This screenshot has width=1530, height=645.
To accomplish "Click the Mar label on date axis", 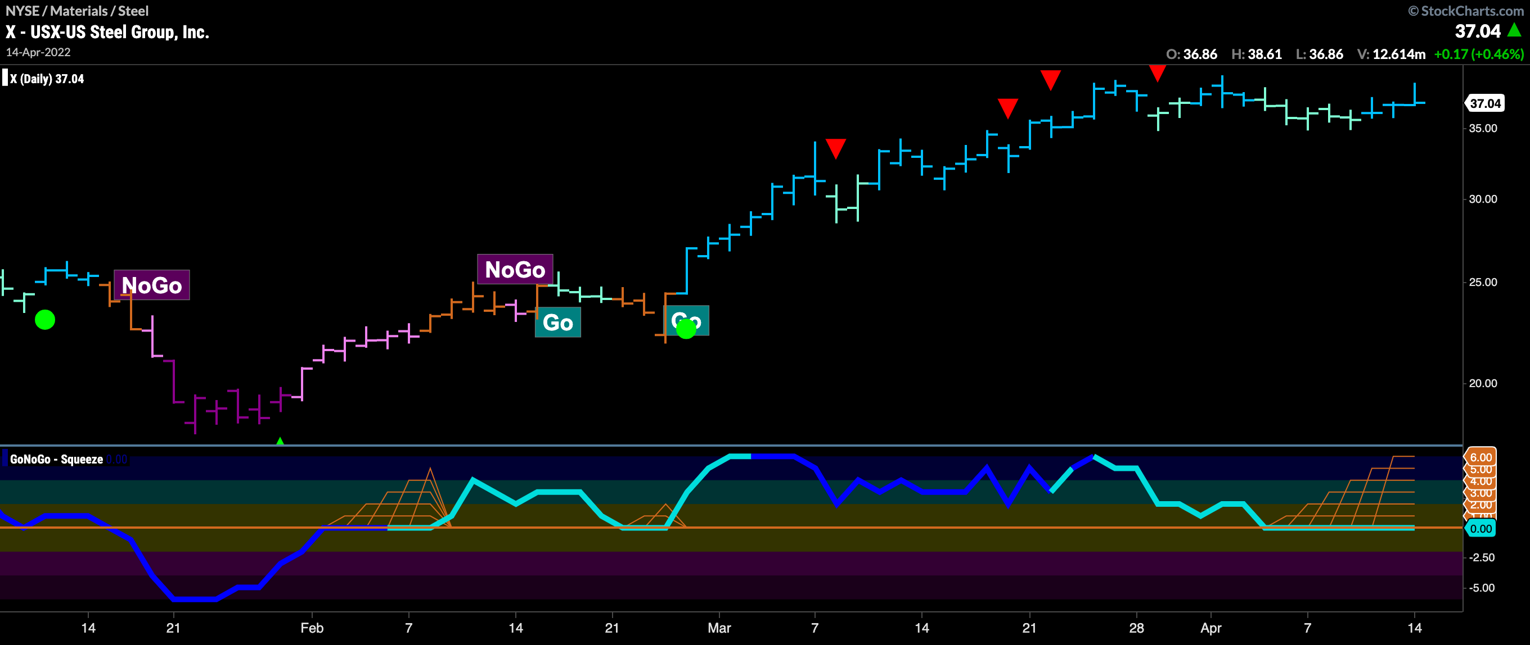I will 719,628.
